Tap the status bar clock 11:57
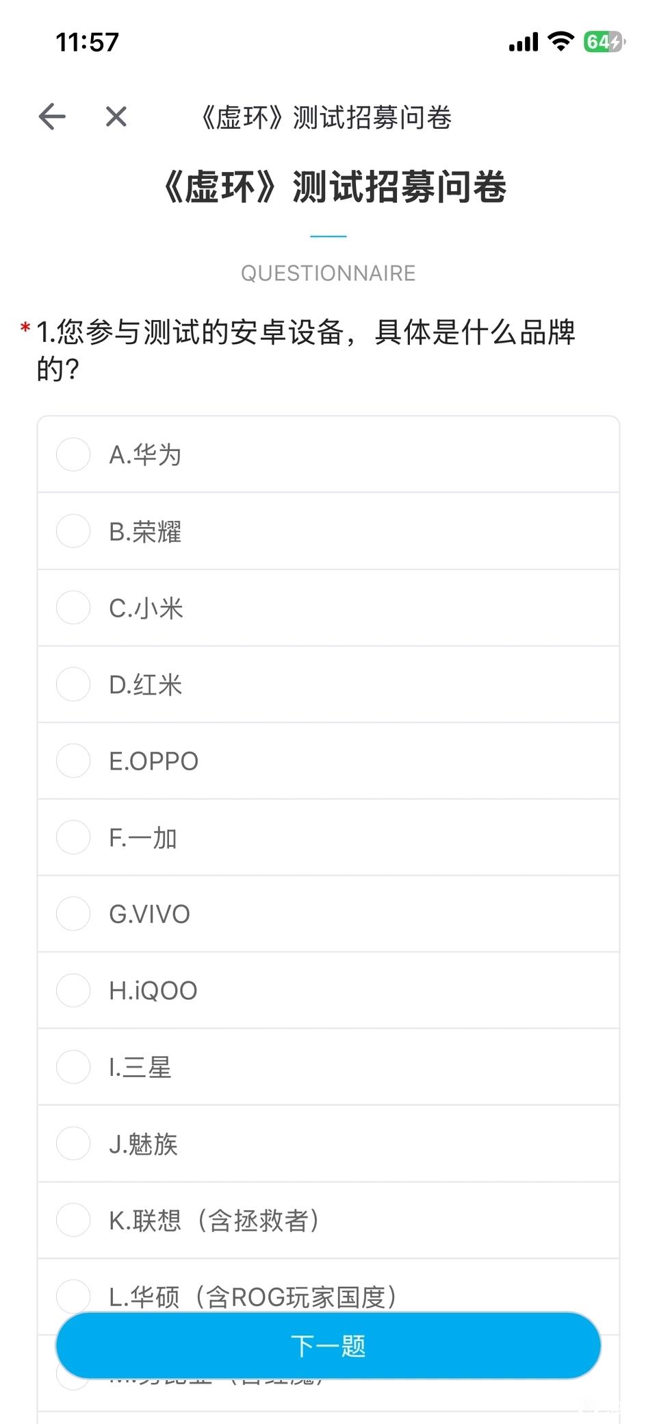657x1424 pixels. 87,42
